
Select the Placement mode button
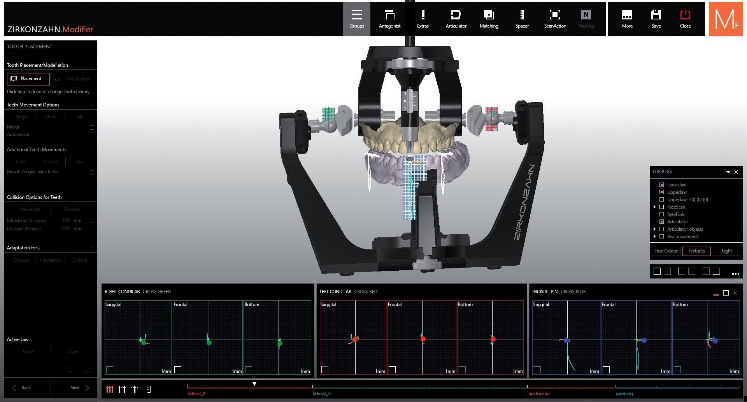pyautogui.click(x=28, y=79)
